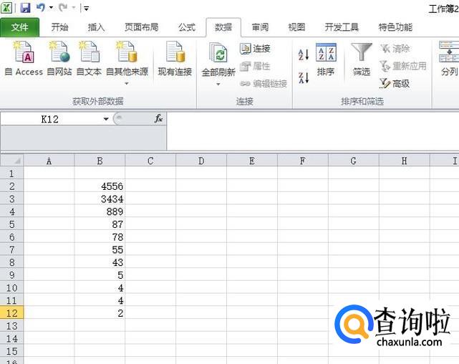Screen dimensions: 459x364
Task: Select column D header
Action: pyautogui.click(x=201, y=161)
